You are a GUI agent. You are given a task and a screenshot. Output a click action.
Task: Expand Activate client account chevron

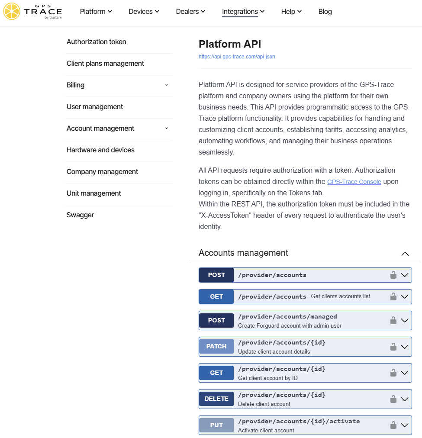[x=405, y=425]
